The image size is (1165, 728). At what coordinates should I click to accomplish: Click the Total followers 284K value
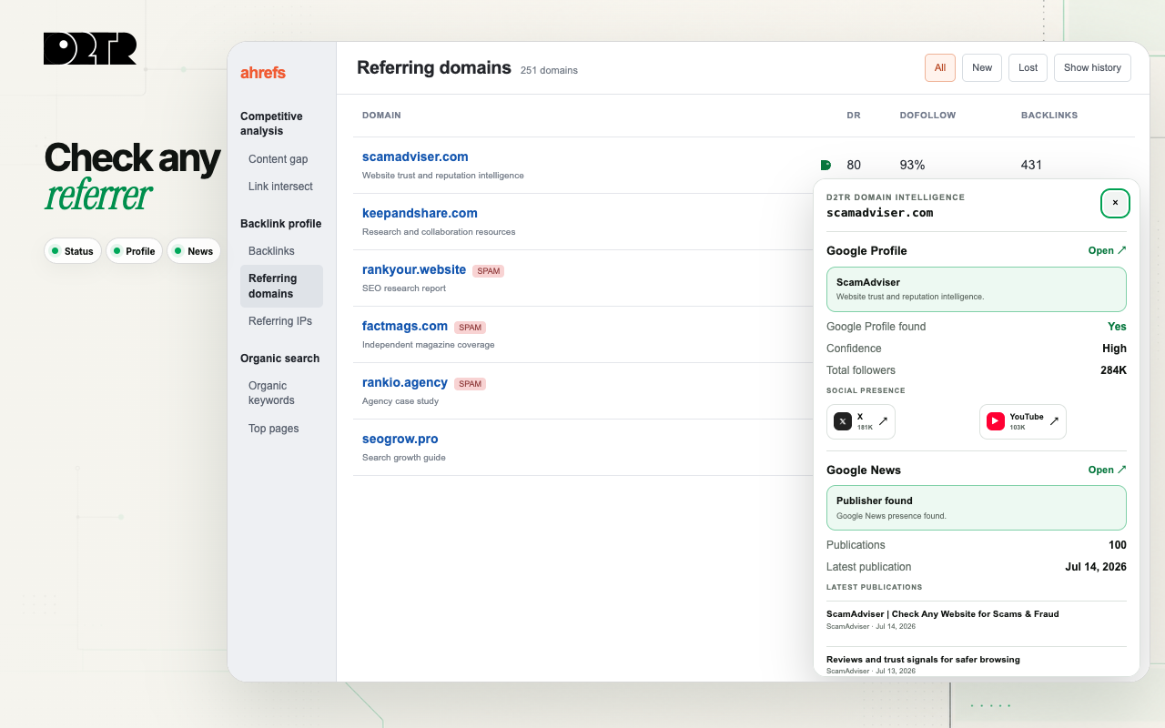pos(1113,370)
